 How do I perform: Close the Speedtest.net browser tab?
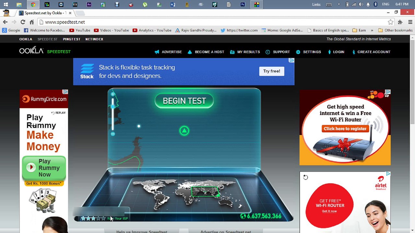[70, 13]
